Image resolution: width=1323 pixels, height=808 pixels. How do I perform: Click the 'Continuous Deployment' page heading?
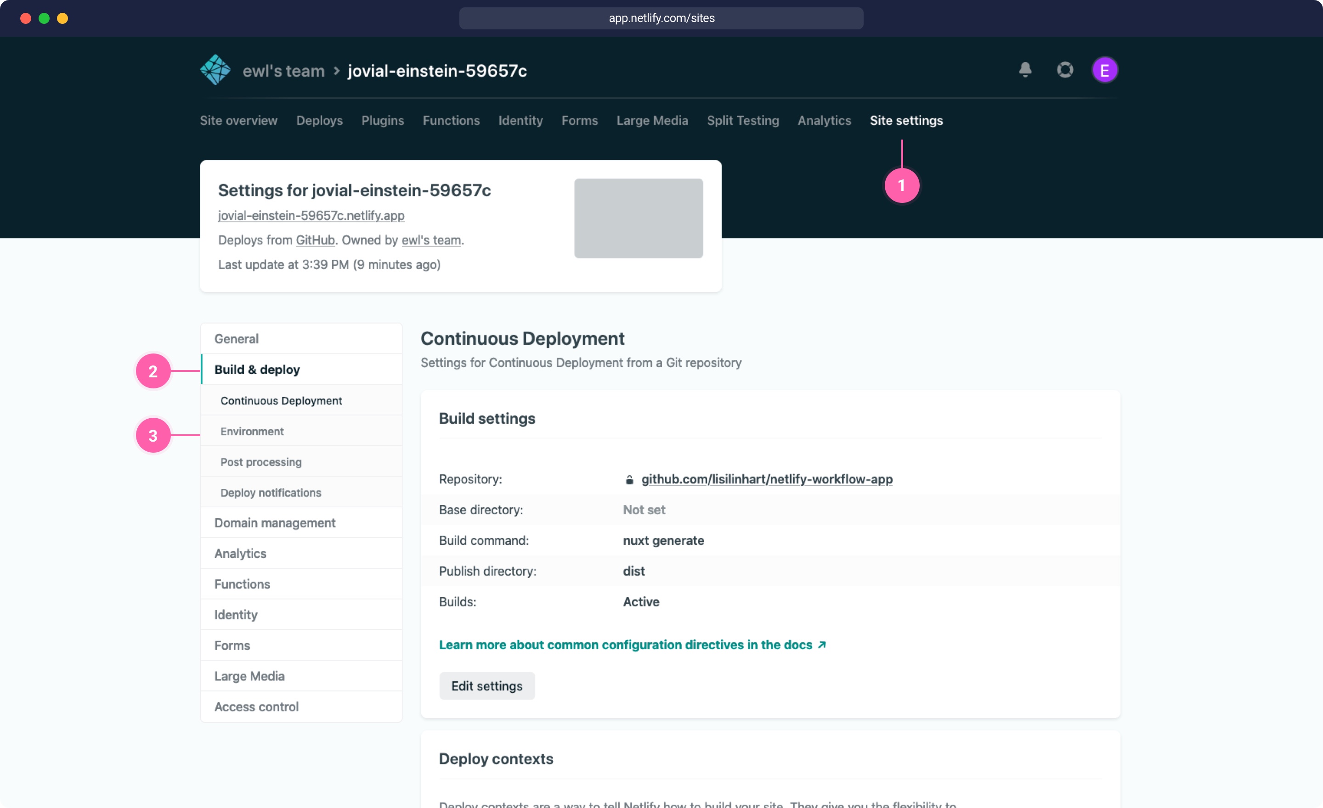click(522, 338)
